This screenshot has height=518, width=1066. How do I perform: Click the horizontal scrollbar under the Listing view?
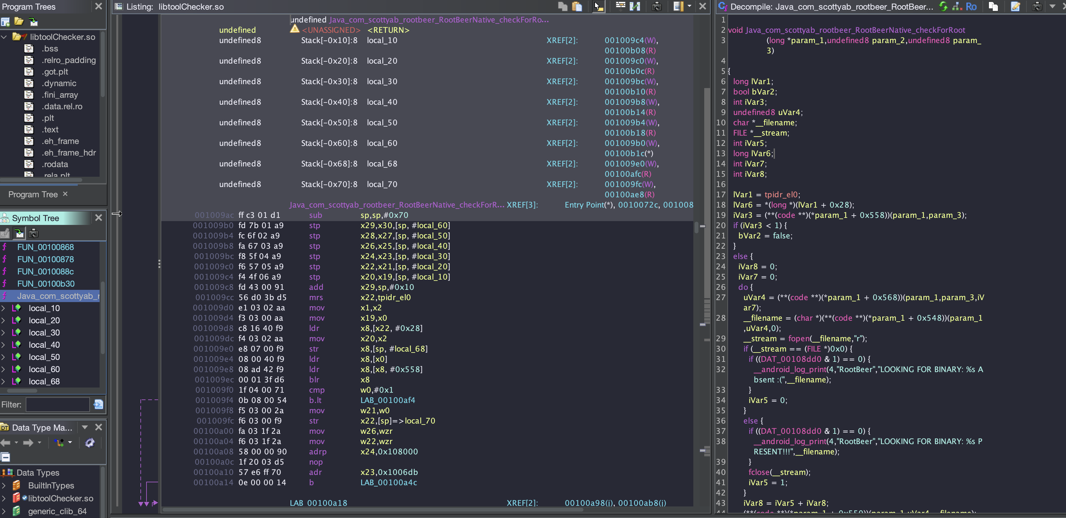[372, 509]
